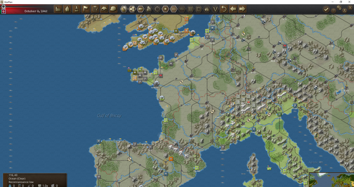
Task: Go to previous unit with the left arrow
Action: point(233,9)
